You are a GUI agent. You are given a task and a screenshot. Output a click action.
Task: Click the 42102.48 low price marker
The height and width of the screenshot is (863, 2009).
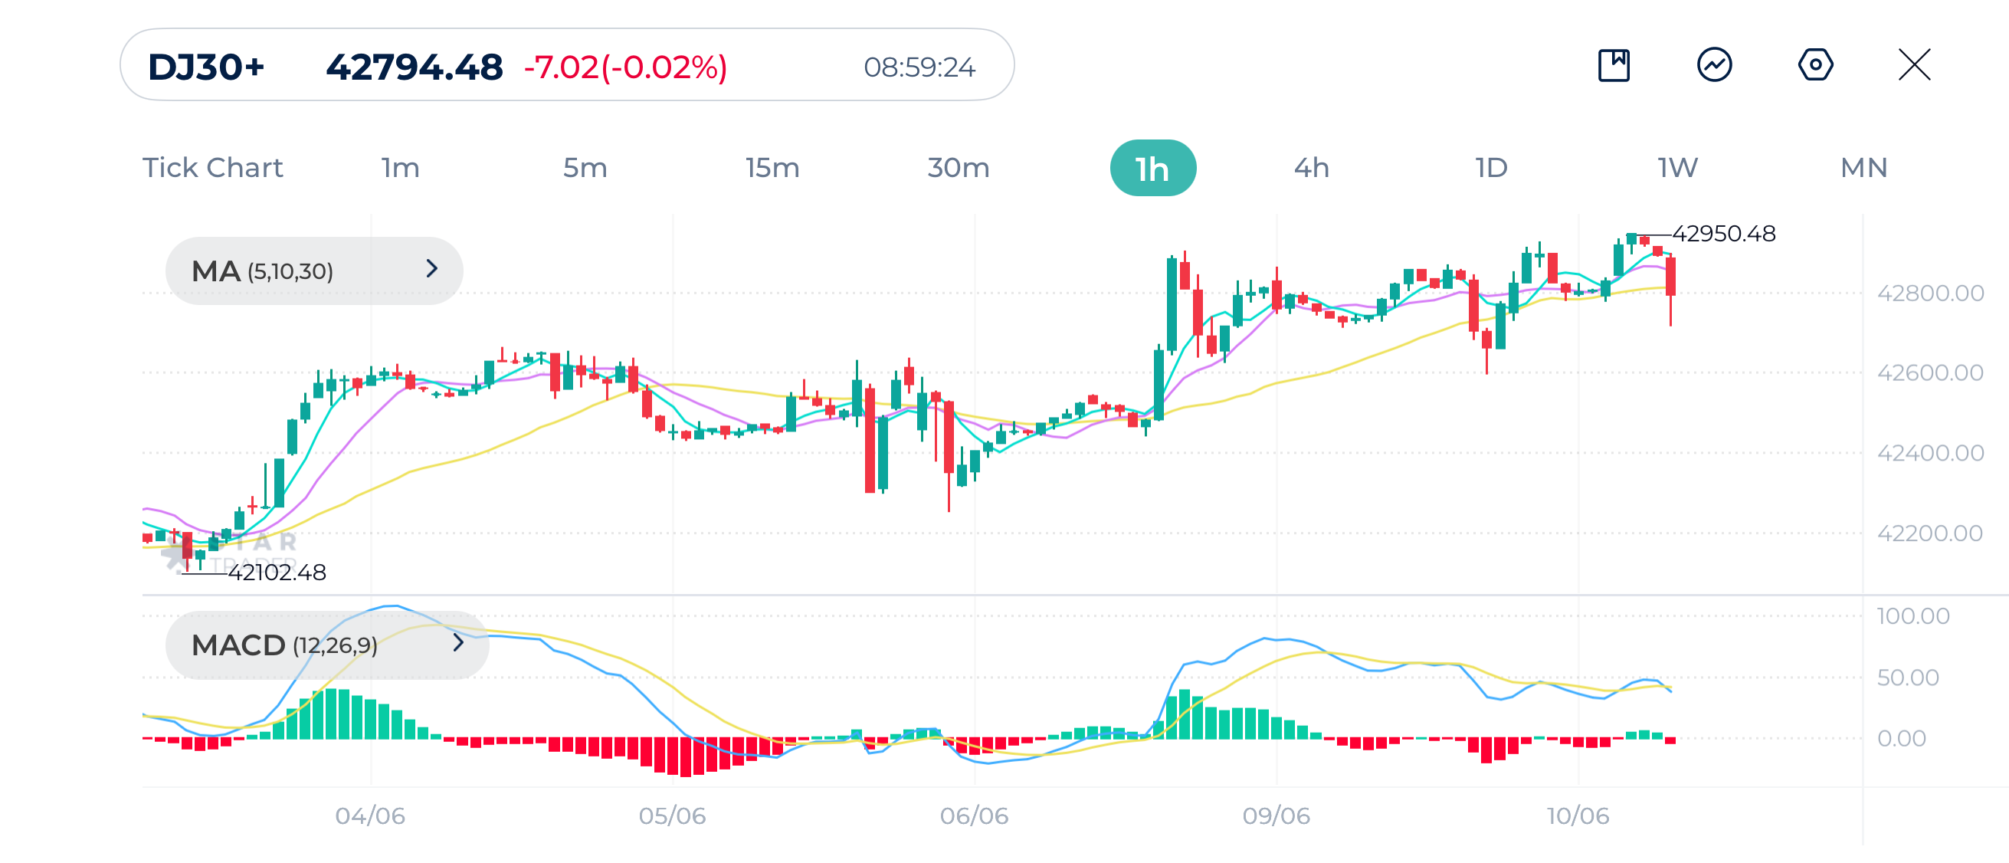point(277,573)
